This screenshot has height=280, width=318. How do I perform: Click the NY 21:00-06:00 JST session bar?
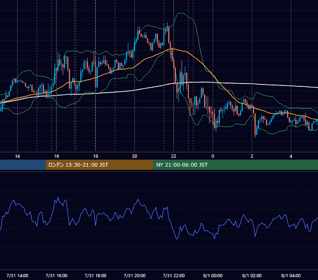(x=235, y=165)
